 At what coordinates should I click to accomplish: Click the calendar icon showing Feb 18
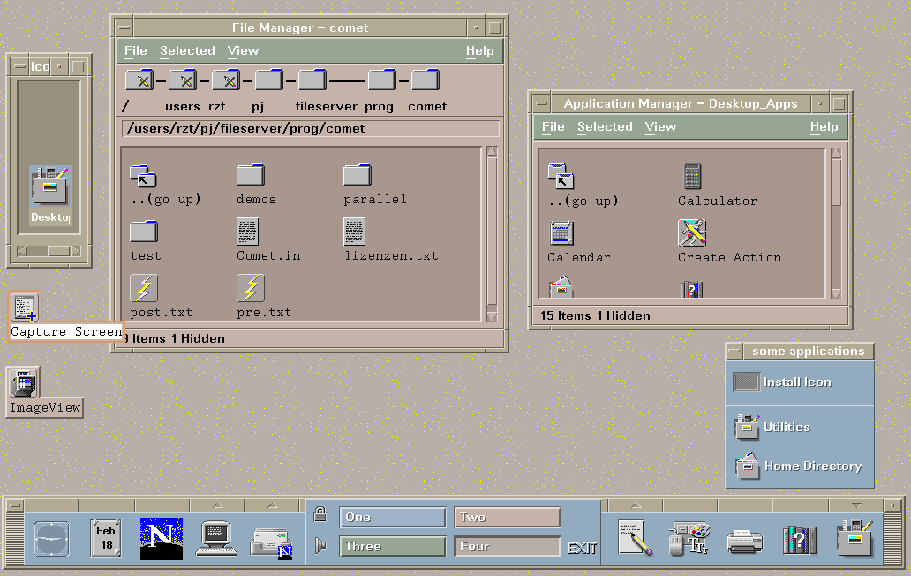106,539
